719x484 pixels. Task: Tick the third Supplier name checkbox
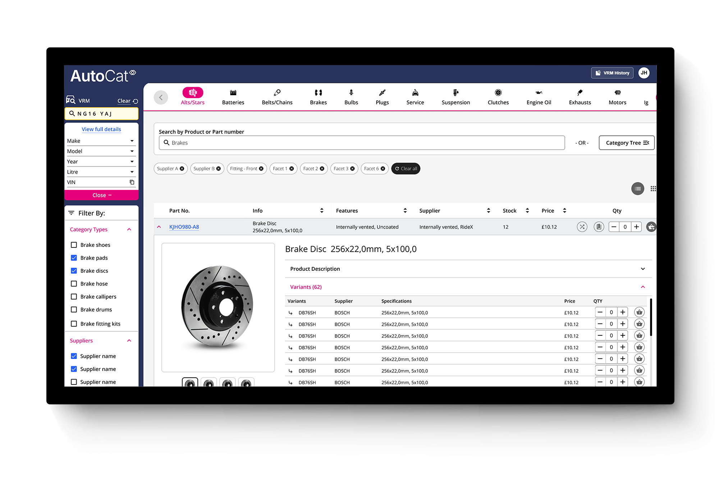pyautogui.click(x=74, y=382)
